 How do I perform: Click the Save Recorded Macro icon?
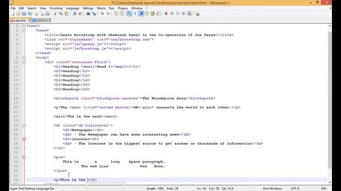[x=190, y=14]
